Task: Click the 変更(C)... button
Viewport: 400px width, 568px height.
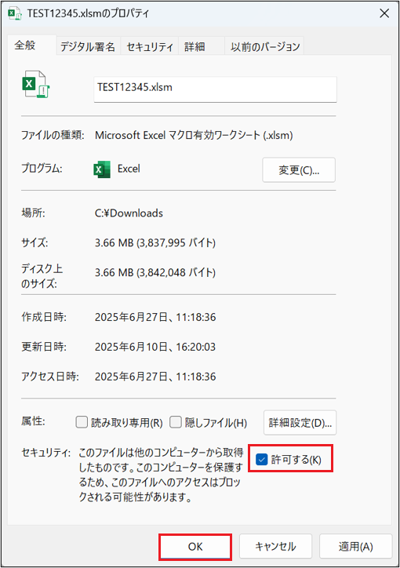Action: 299,170
